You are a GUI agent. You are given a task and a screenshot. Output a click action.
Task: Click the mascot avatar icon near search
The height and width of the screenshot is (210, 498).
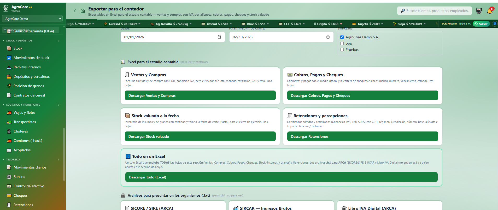(479, 11)
